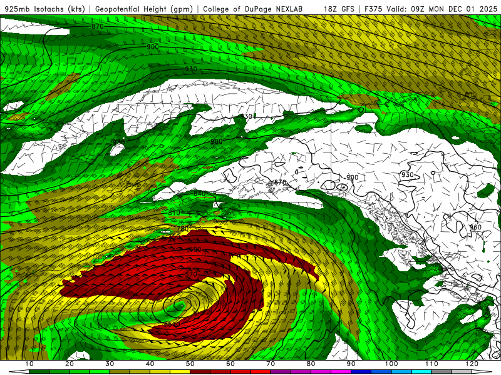Click the '18Z GFS' model run label
The image size is (501, 375).
click(339, 9)
